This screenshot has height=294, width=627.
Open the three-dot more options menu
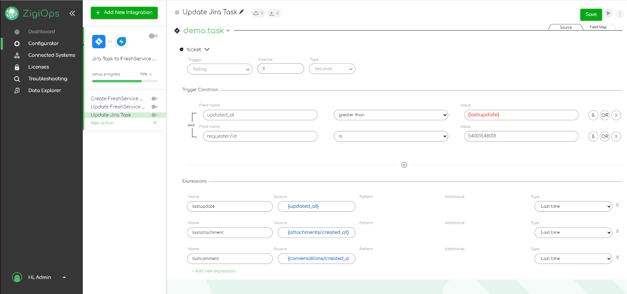[x=620, y=14]
